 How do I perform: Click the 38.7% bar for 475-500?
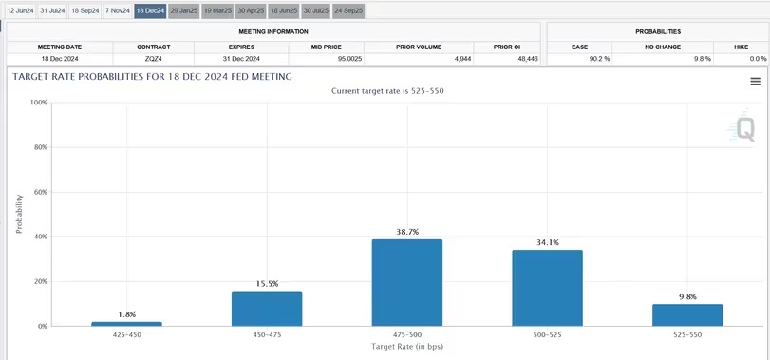[x=407, y=283]
